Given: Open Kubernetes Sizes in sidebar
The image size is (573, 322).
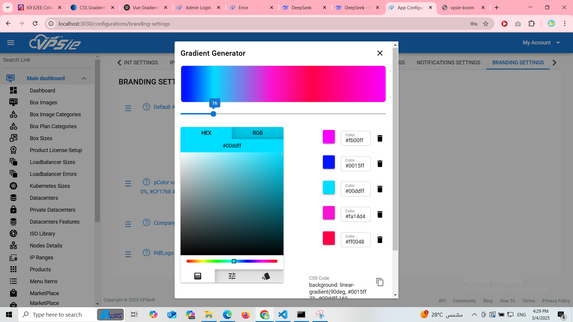Looking at the screenshot, I should click(x=50, y=186).
